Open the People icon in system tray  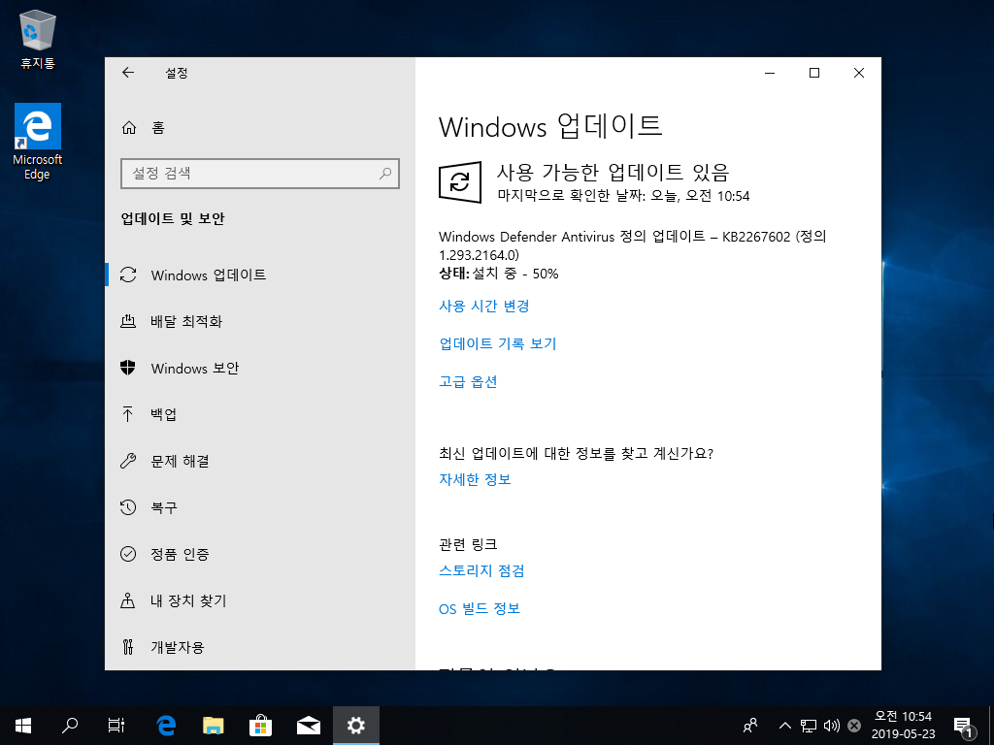coord(750,726)
